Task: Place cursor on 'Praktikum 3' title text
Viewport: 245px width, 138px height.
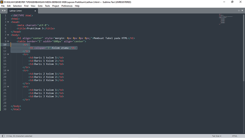Action: (35, 29)
